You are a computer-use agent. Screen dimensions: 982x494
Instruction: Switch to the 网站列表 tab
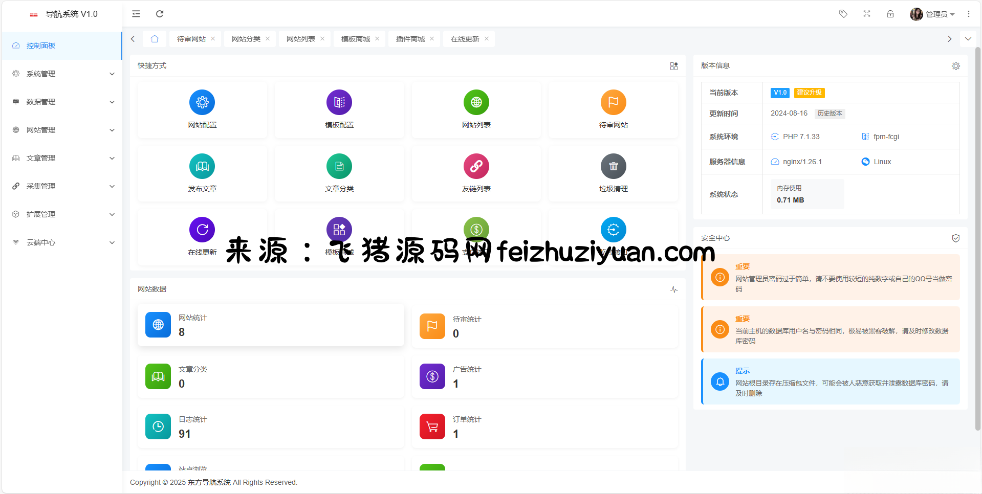coord(301,39)
